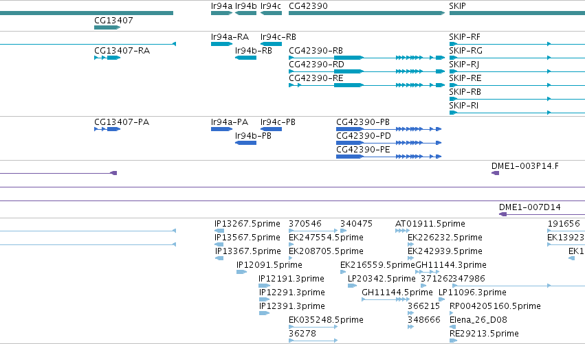Screen dimensions: 585x344
Task: Select the CG42390-RB transcript label
Action: 316,51
